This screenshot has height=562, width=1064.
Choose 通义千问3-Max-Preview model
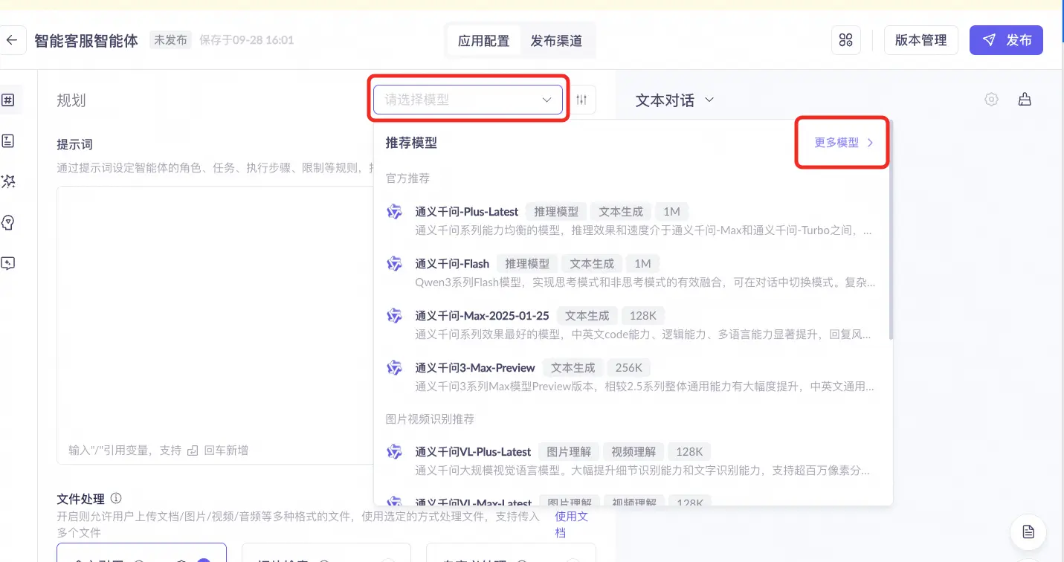click(x=631, y=377)
